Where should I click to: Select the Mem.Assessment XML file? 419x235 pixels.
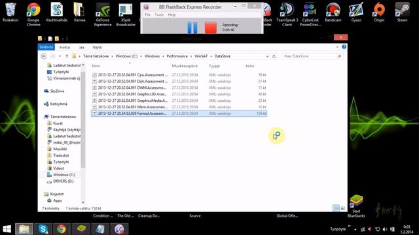(179, 107)
